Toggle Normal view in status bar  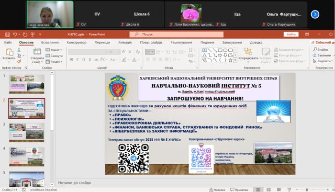pos(258,190)
